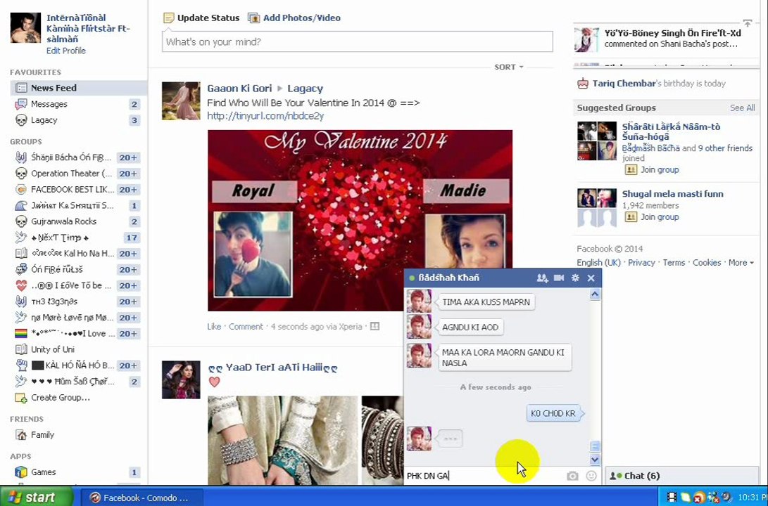The width and height of the screenshot is (768, 506).
Task: Click Edit Profile under the profile name
Action: tap(66, 51)
